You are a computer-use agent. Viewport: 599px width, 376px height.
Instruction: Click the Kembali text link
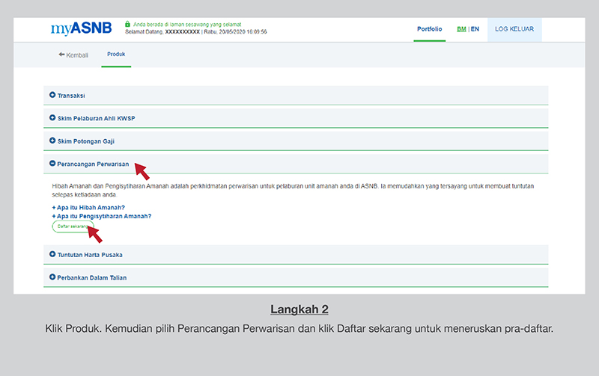tap(78, 55)
